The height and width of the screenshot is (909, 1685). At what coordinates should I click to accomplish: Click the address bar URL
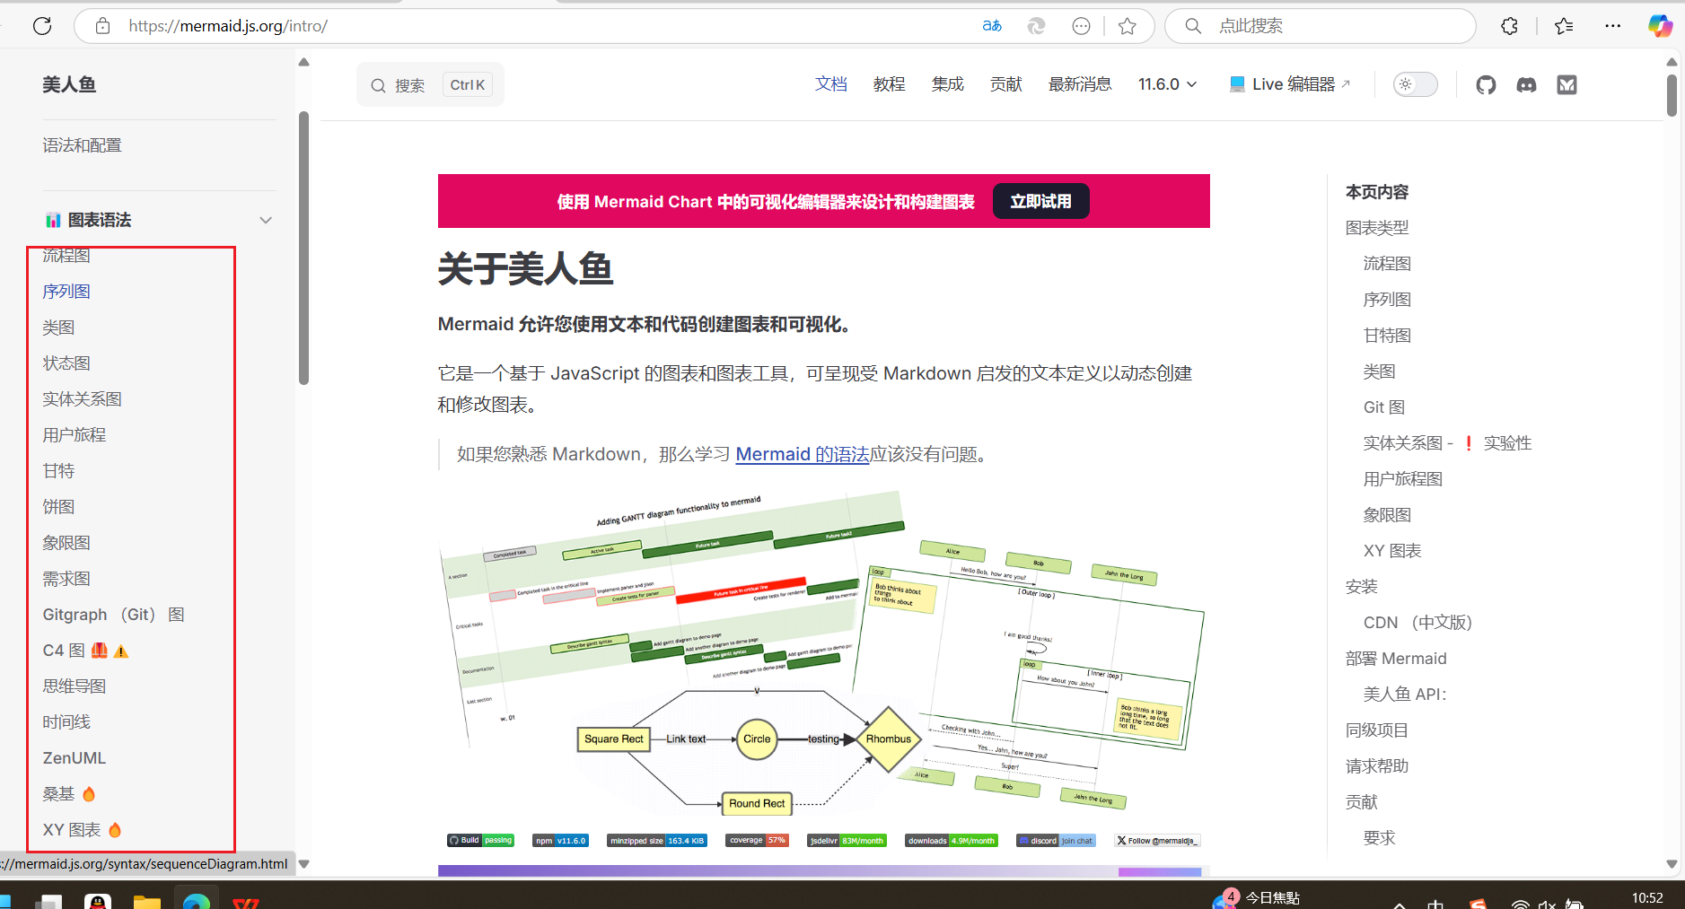pyautogui.click(x=228, y=26)
